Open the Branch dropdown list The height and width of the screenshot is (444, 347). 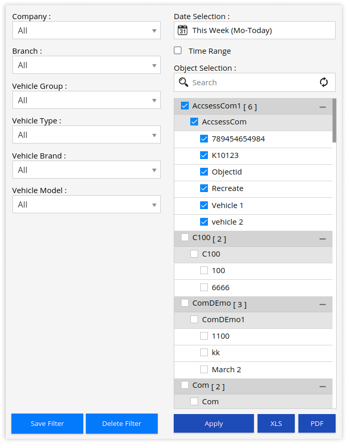tap(86, 65)
